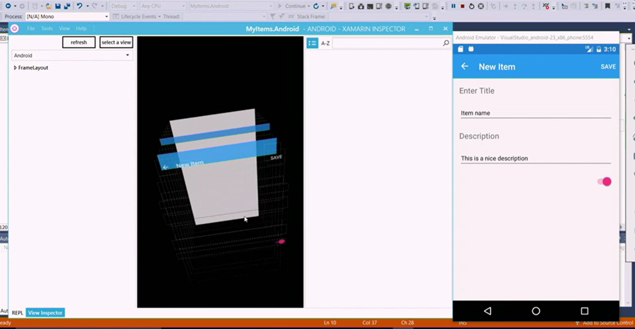This screenshot has width=635, height=329.
Task: Click the Item name text field
Action: (x=535, y=113)
